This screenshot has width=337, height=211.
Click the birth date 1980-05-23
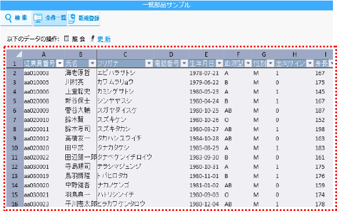[204, 92]
